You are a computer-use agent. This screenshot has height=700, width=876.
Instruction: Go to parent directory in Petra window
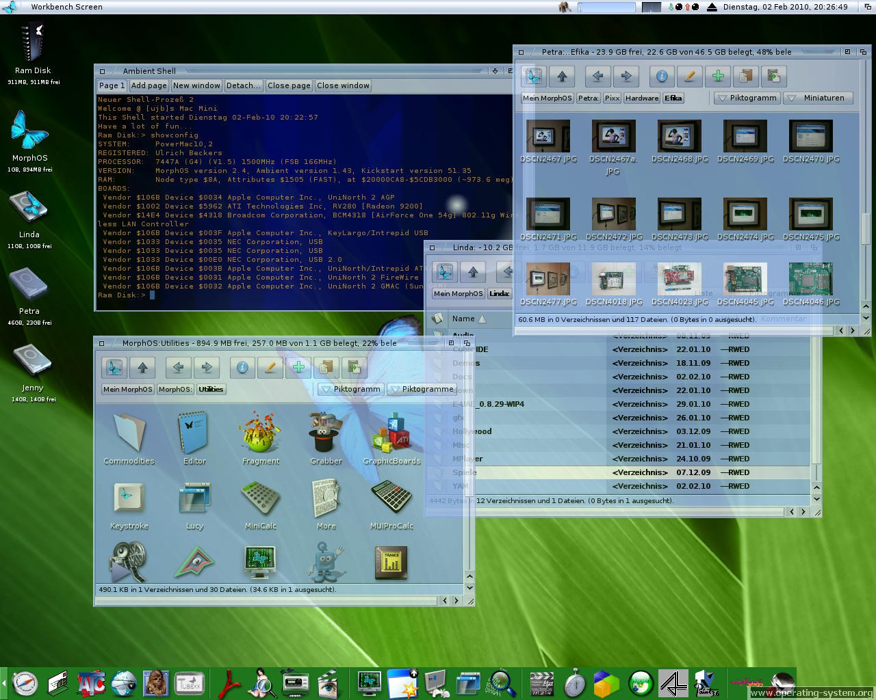[562, 77]
